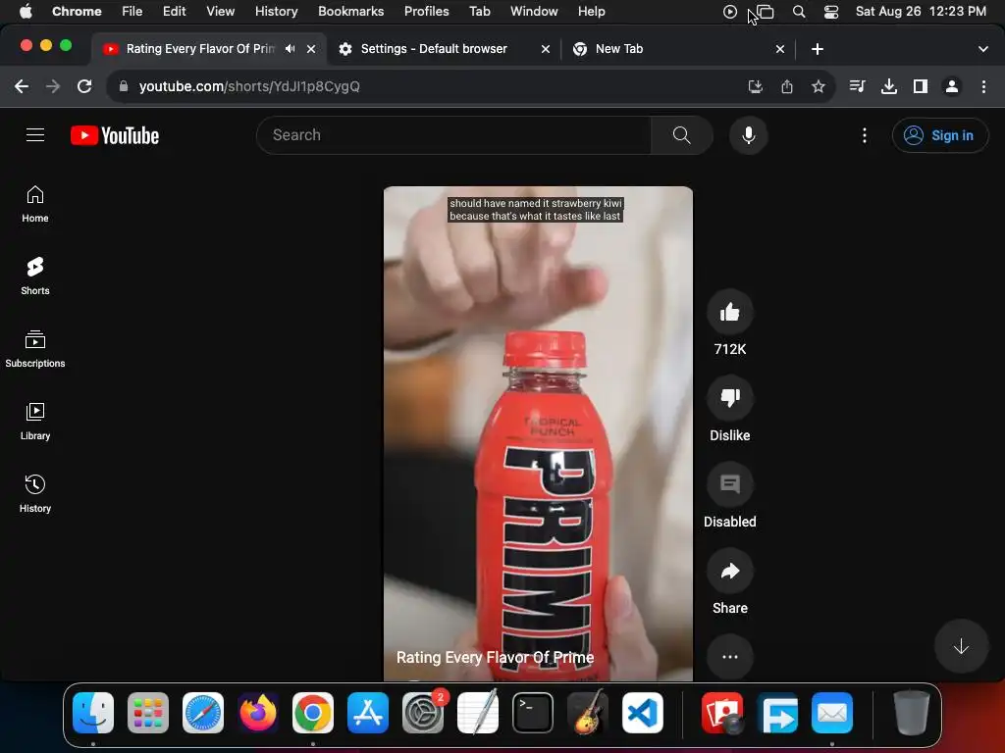The height and width of the screenshot is (753, 1005).
Task: Open Now Playing in menu bar
Action: (729, 12)
